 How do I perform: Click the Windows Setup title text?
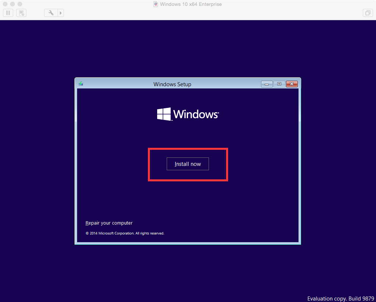pyautogui.click(x=172, y=84)
